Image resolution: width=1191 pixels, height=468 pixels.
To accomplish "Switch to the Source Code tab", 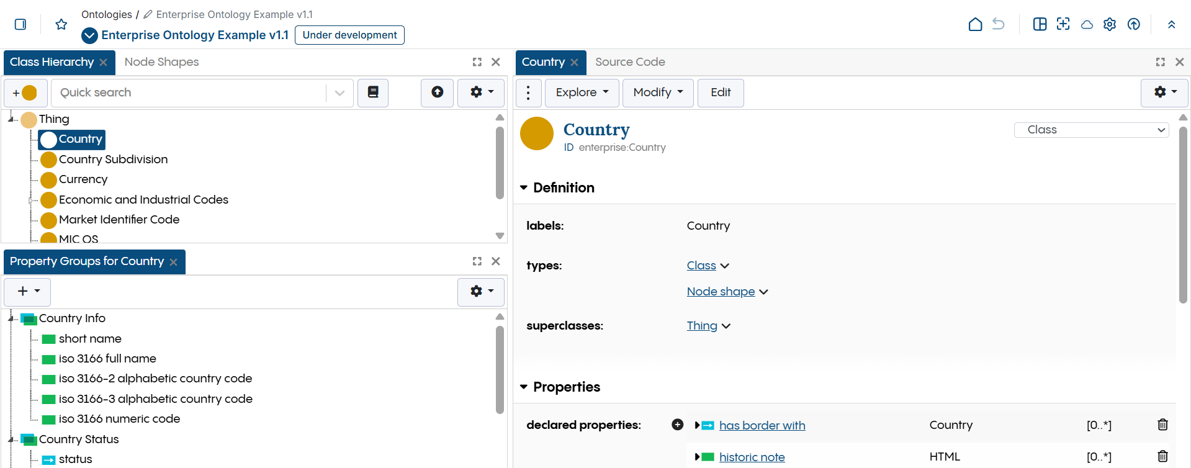I will click(630, 62).
